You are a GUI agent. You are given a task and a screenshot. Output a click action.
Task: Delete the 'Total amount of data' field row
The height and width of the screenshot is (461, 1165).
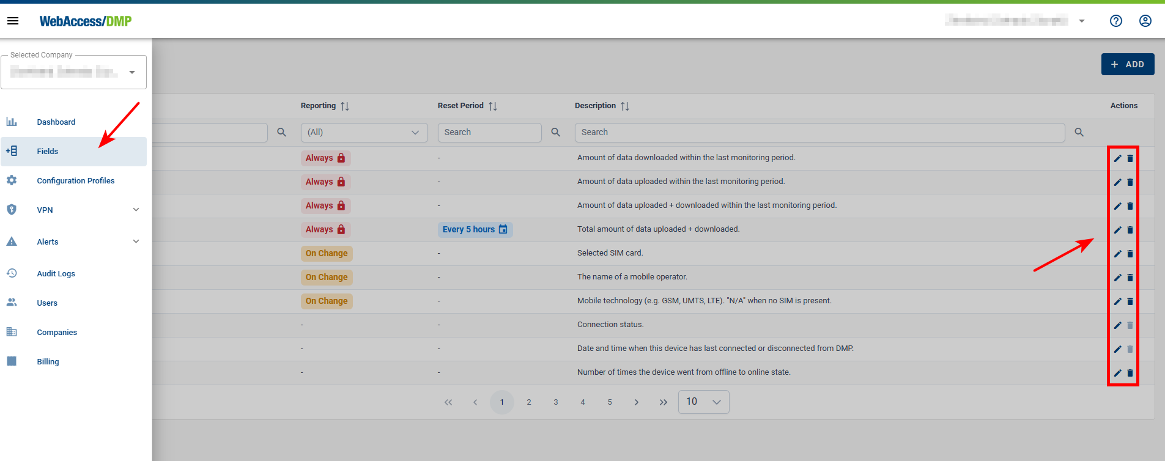point(1130,230)
